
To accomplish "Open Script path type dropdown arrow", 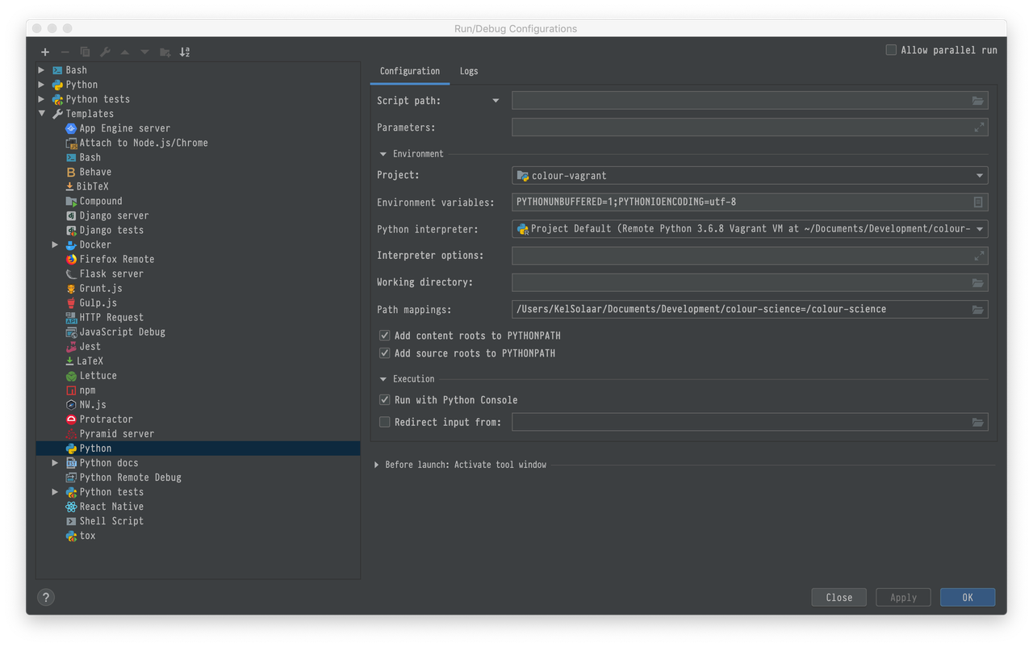I will point(496,101).
